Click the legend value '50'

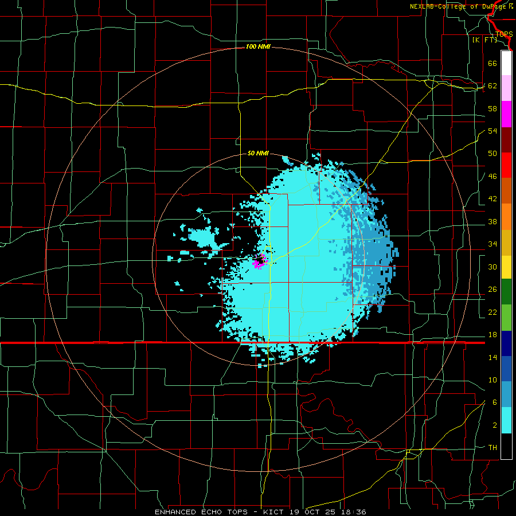pos(492,154)
